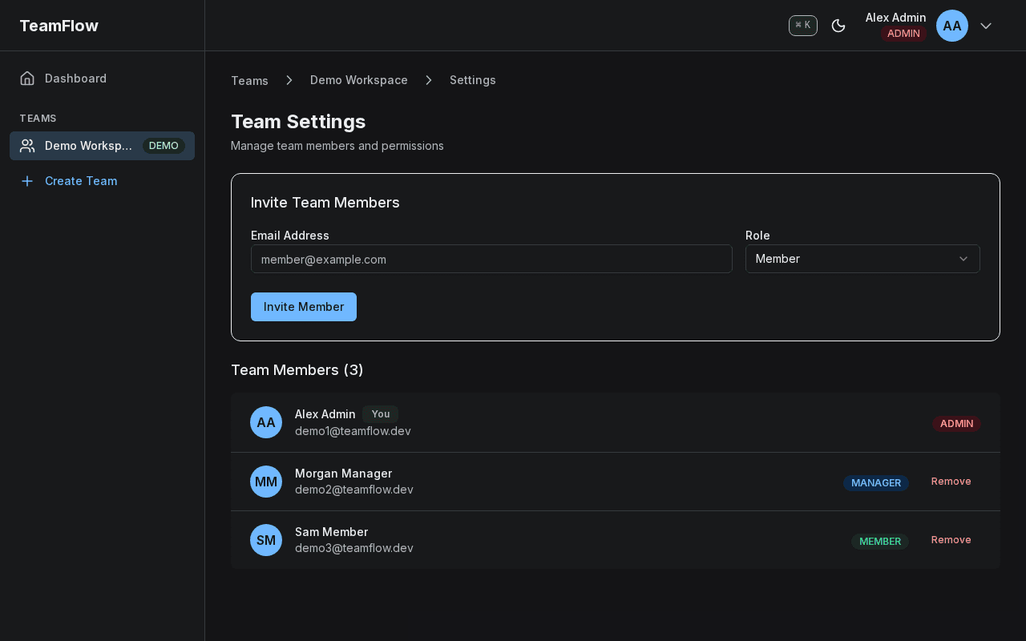Click Alex Admin's AA avatar in member list
This screenshot has height=641, width=1026.
click(x=265, y=422)
